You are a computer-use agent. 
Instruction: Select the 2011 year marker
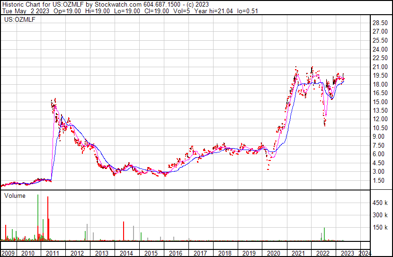pyautogui.click(x=52, y=253)
